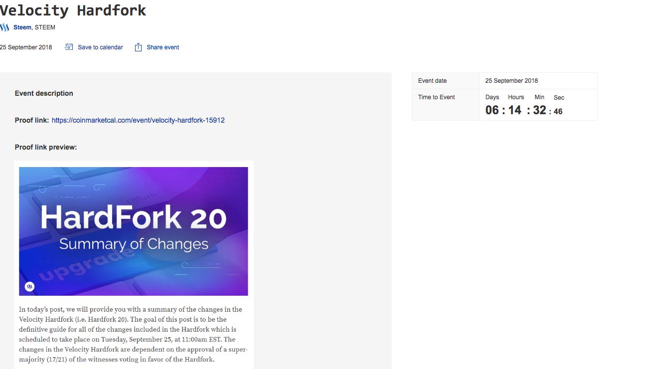This screenshot has width=653, height=369.
Task: Open the Steem coin link
Action: pyautogui.click(x=22, y=27)
